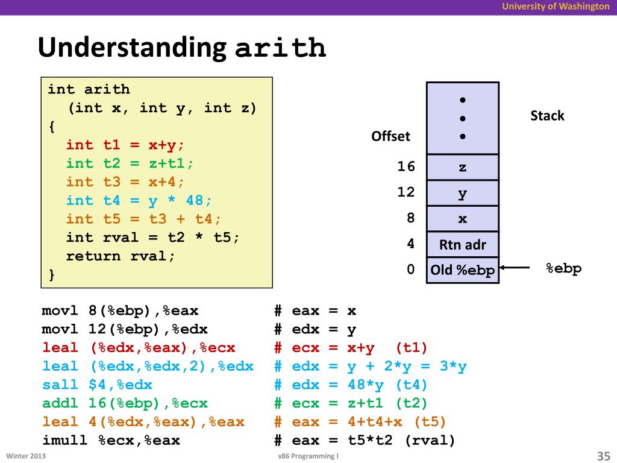This screenshot has height=463, width=617.
Task: Click the offset value 4 beside Rtn adr
Action: (410, 244)
